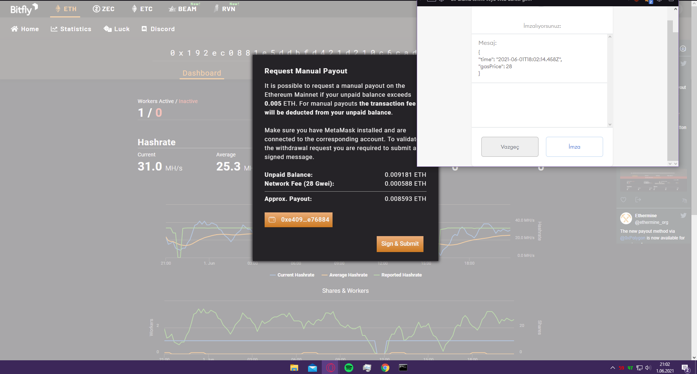Click the Sign & Submit button

(400, 244)
